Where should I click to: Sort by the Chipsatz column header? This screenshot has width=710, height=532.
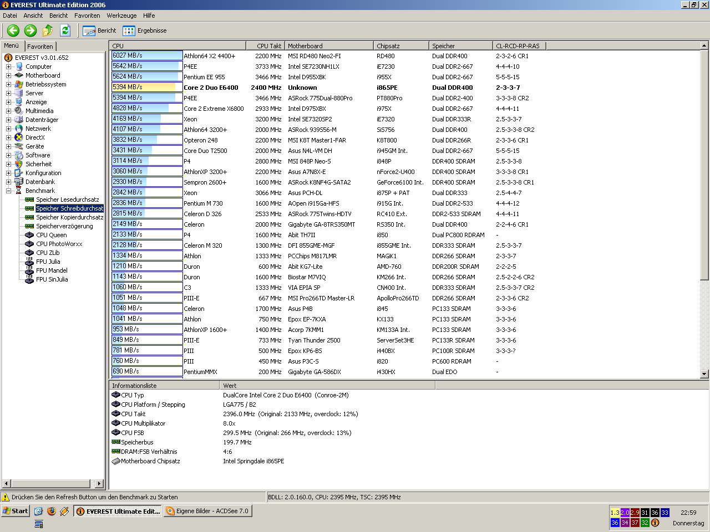[x=401, y=46]
